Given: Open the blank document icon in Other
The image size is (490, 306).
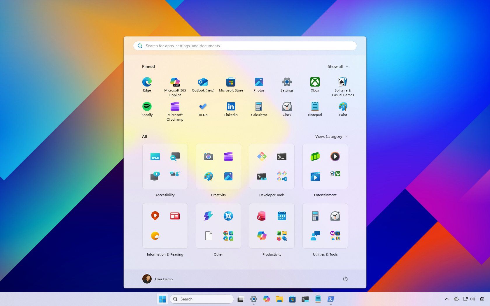Looking at the screenshot, I should pos(209,236).
